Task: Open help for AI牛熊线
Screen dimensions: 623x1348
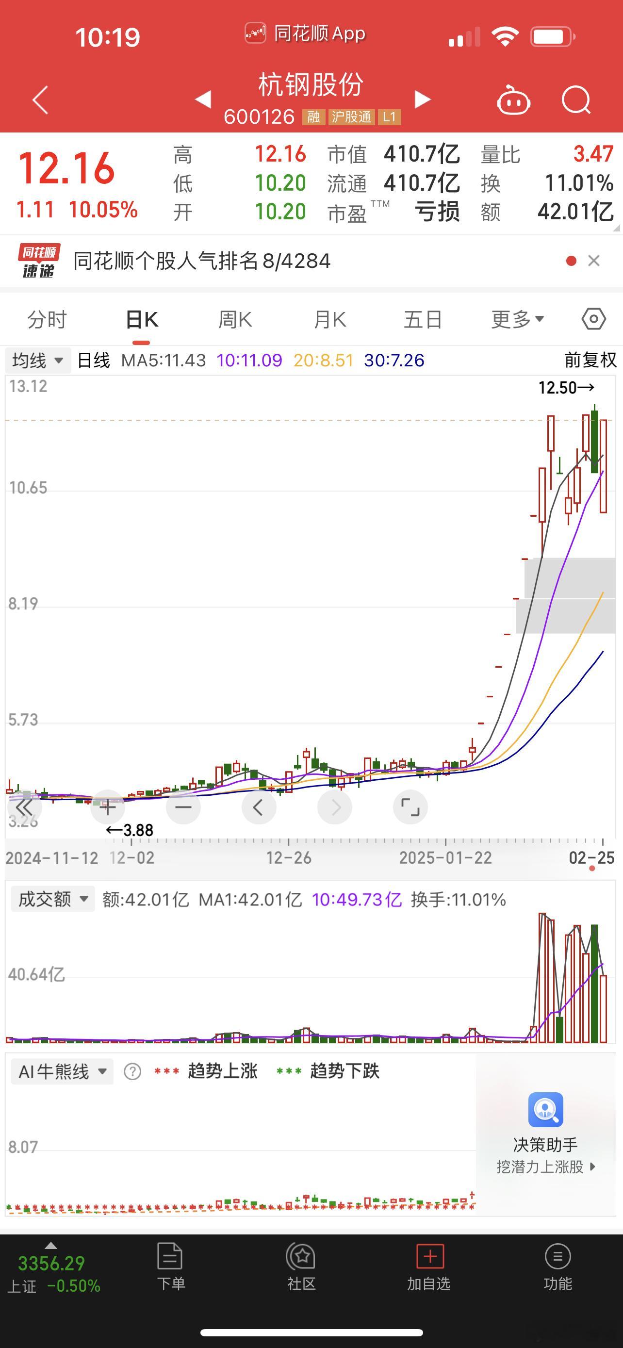Action: click(132, 1071)
